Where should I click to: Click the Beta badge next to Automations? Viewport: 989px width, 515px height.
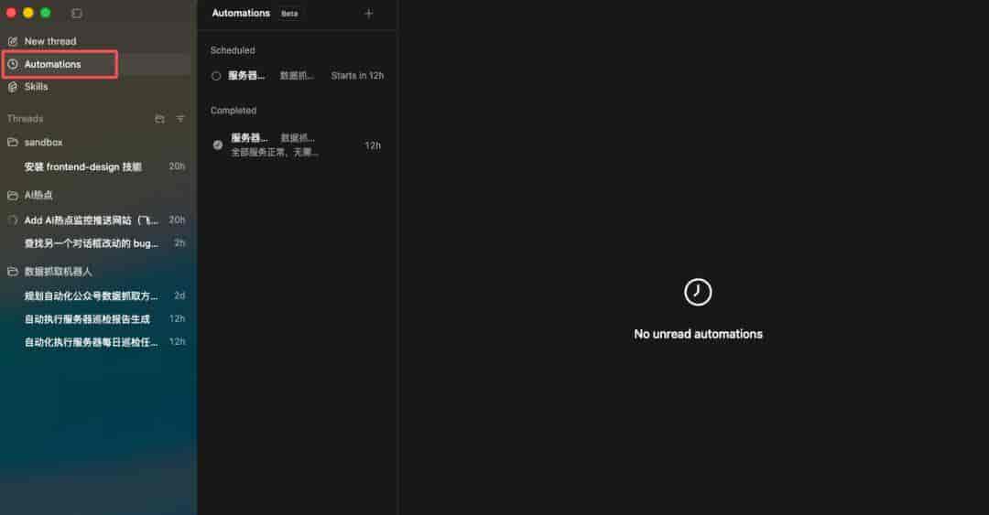[289, 13]
